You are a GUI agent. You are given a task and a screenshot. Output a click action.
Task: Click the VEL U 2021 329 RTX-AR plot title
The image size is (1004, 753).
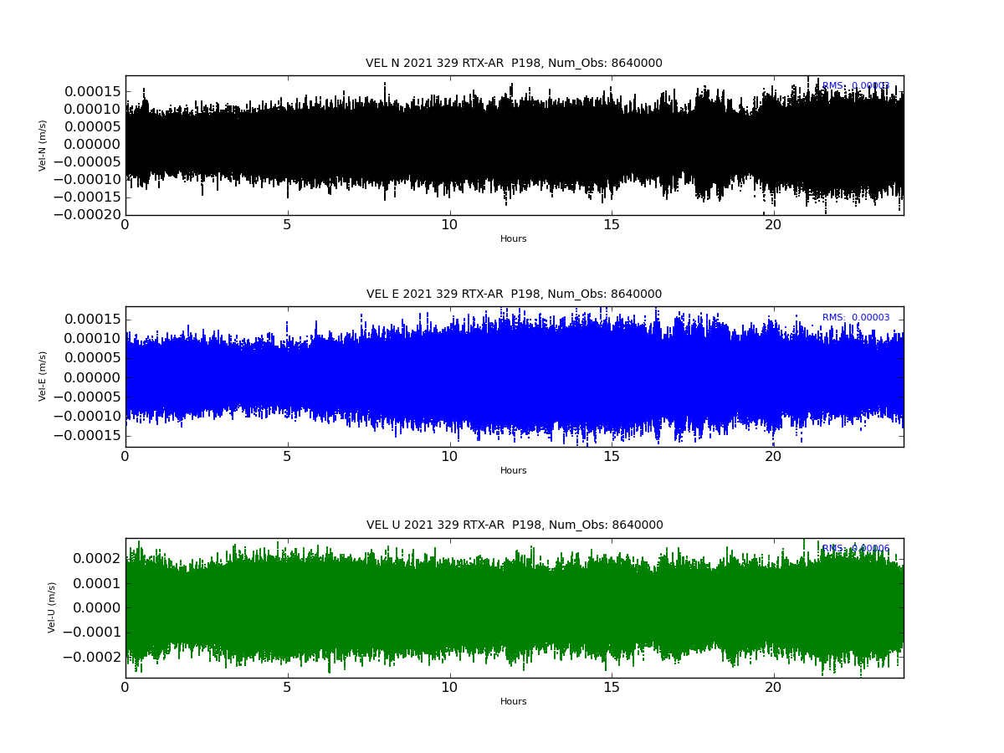point(515,525)
